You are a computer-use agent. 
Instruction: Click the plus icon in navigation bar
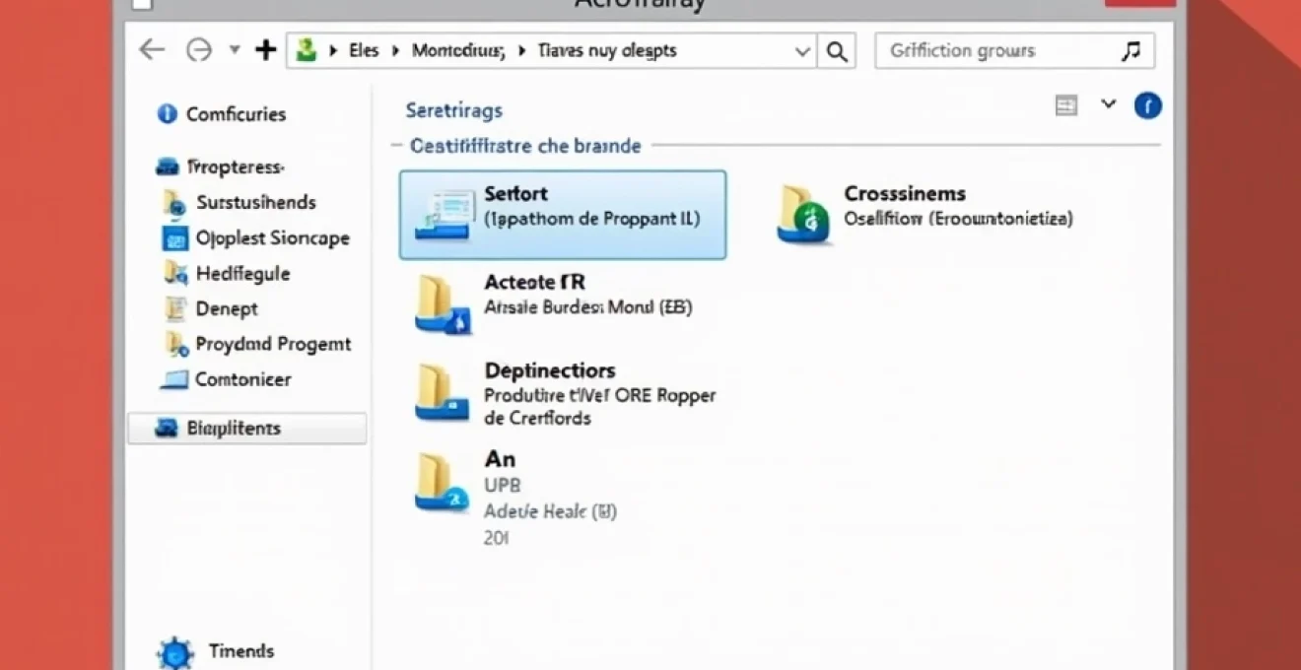click(x=265, y=50)
